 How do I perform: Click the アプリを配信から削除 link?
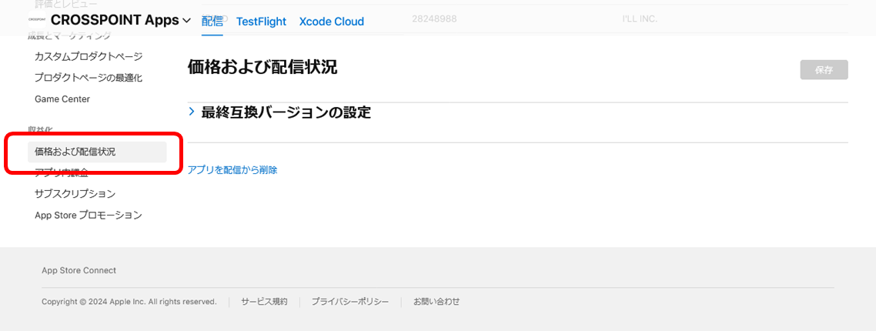point(232,170)
